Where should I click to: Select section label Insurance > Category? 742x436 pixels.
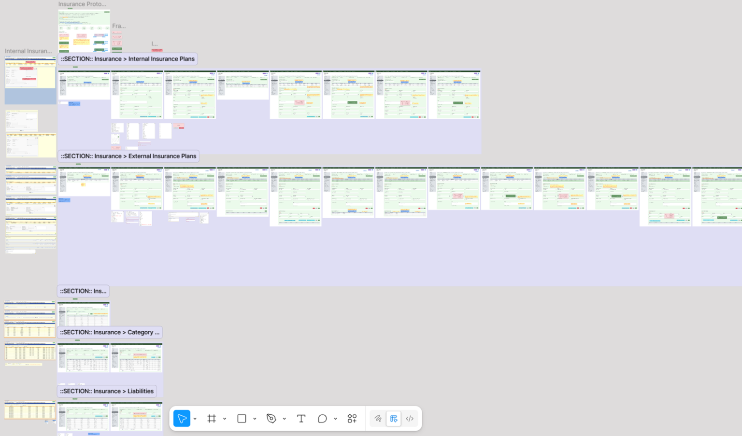110,332
